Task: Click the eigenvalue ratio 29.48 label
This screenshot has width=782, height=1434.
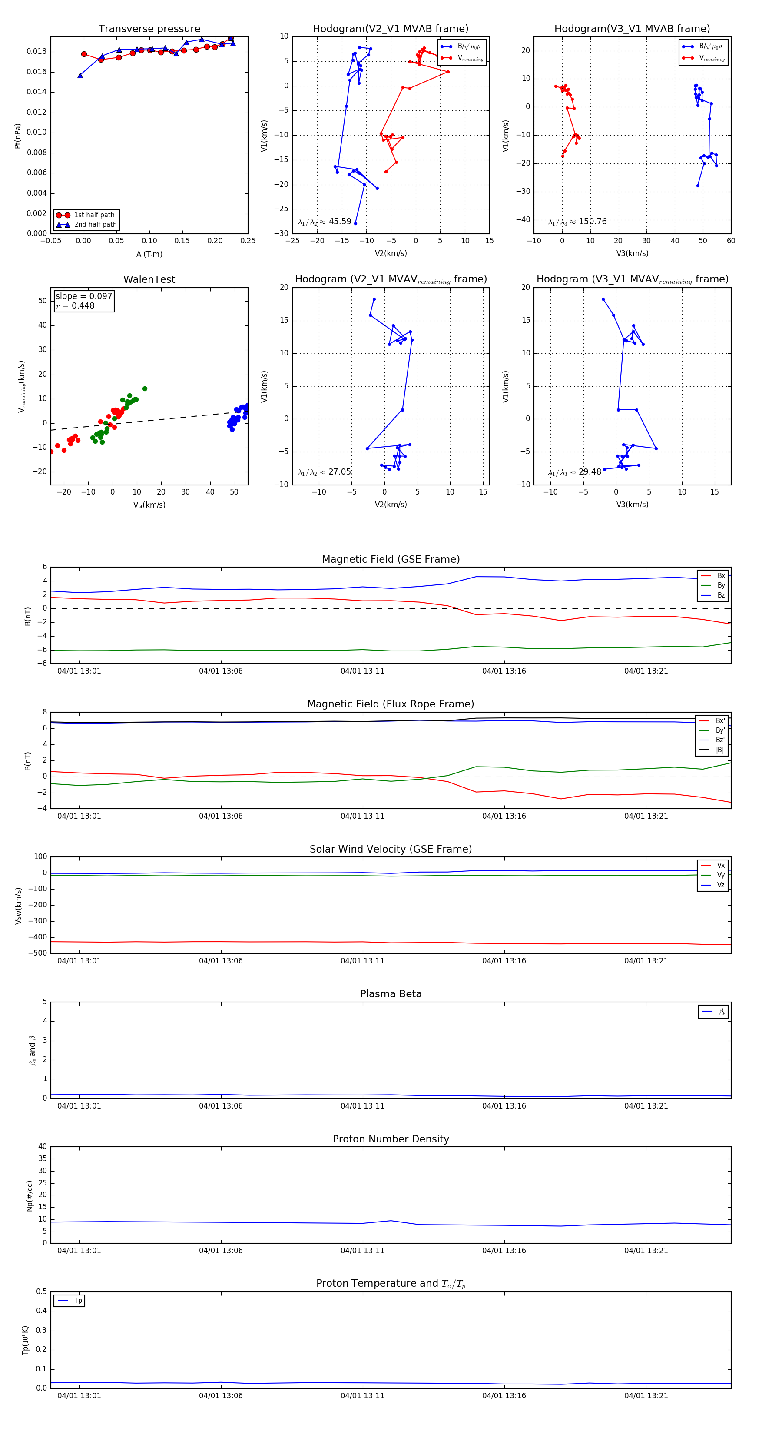Action: (574, 472)
